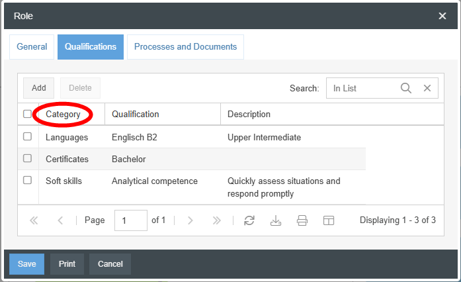The width and height of the screenshot is (461, 282).
Task: Click 'Quickly assess situations' description text
Action: (x=284, y=187)
